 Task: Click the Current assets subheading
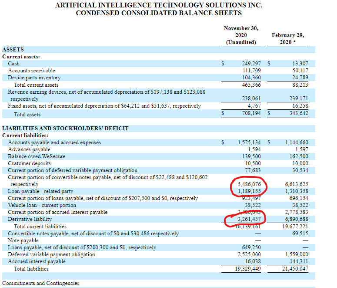pyautogui.click(x=21, y=57)
